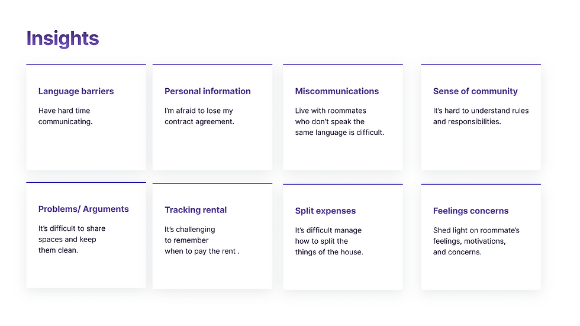Image resolution: width=580 pixels, height=326 pixels.
Task: Select the Language barriers card heading
Action: pos(76,91)
